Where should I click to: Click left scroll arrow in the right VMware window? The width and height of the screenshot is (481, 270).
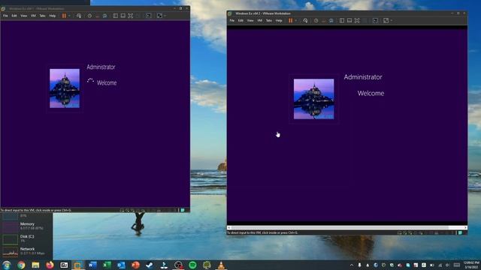coord(228,227)
